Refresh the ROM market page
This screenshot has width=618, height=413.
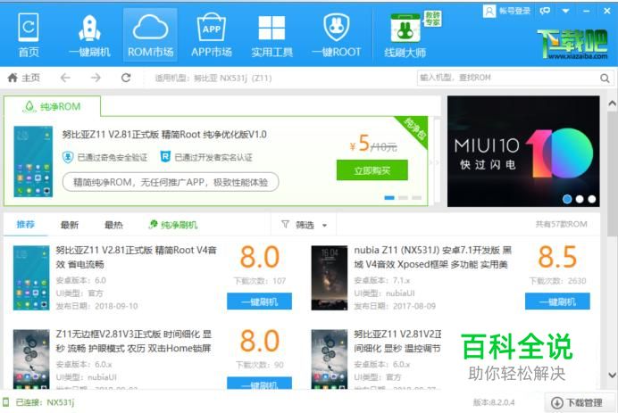point(126,78)
